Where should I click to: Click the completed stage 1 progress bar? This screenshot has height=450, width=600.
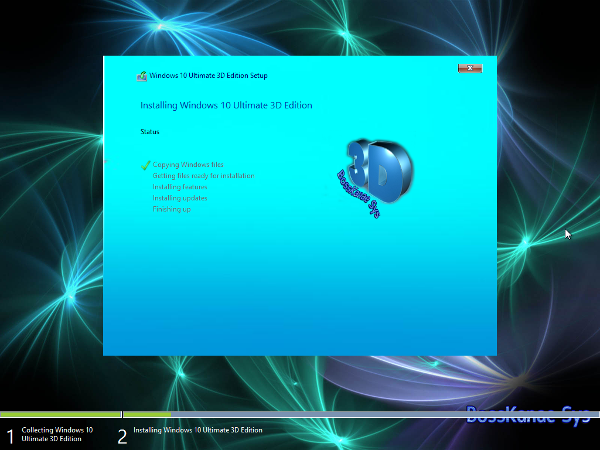pos(61,414)
